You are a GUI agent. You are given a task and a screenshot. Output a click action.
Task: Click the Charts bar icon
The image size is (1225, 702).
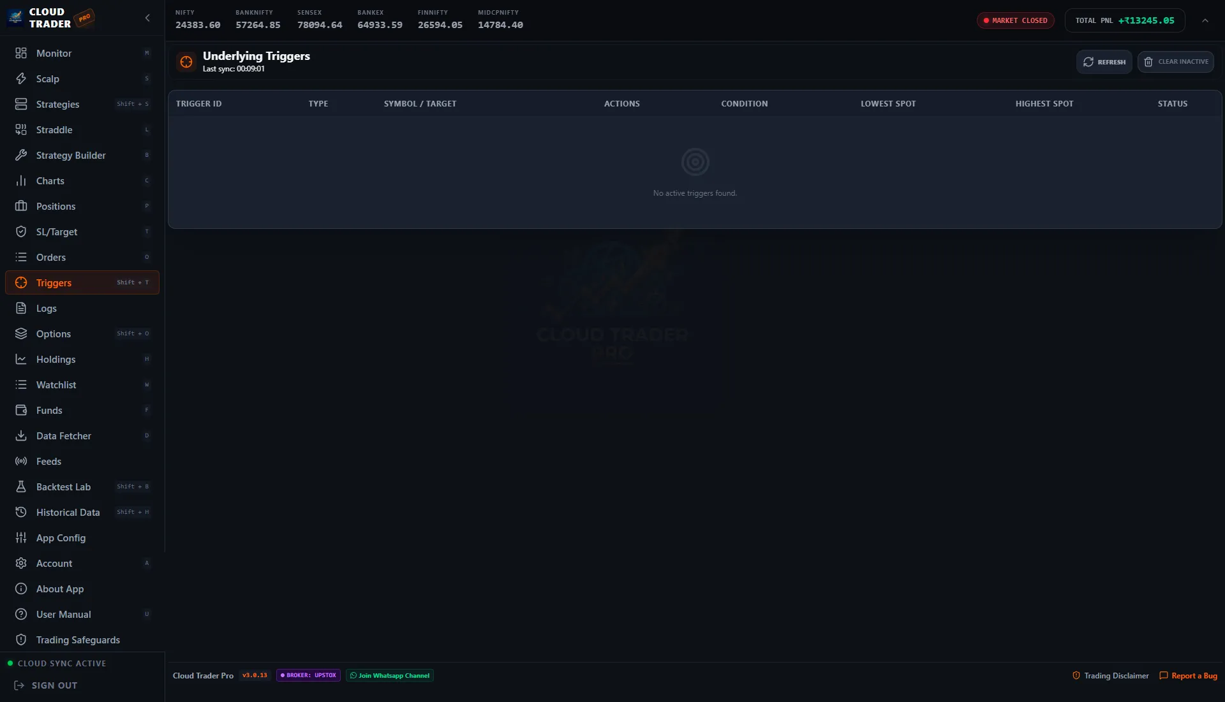pyautogui.click(x=21, y=180)
